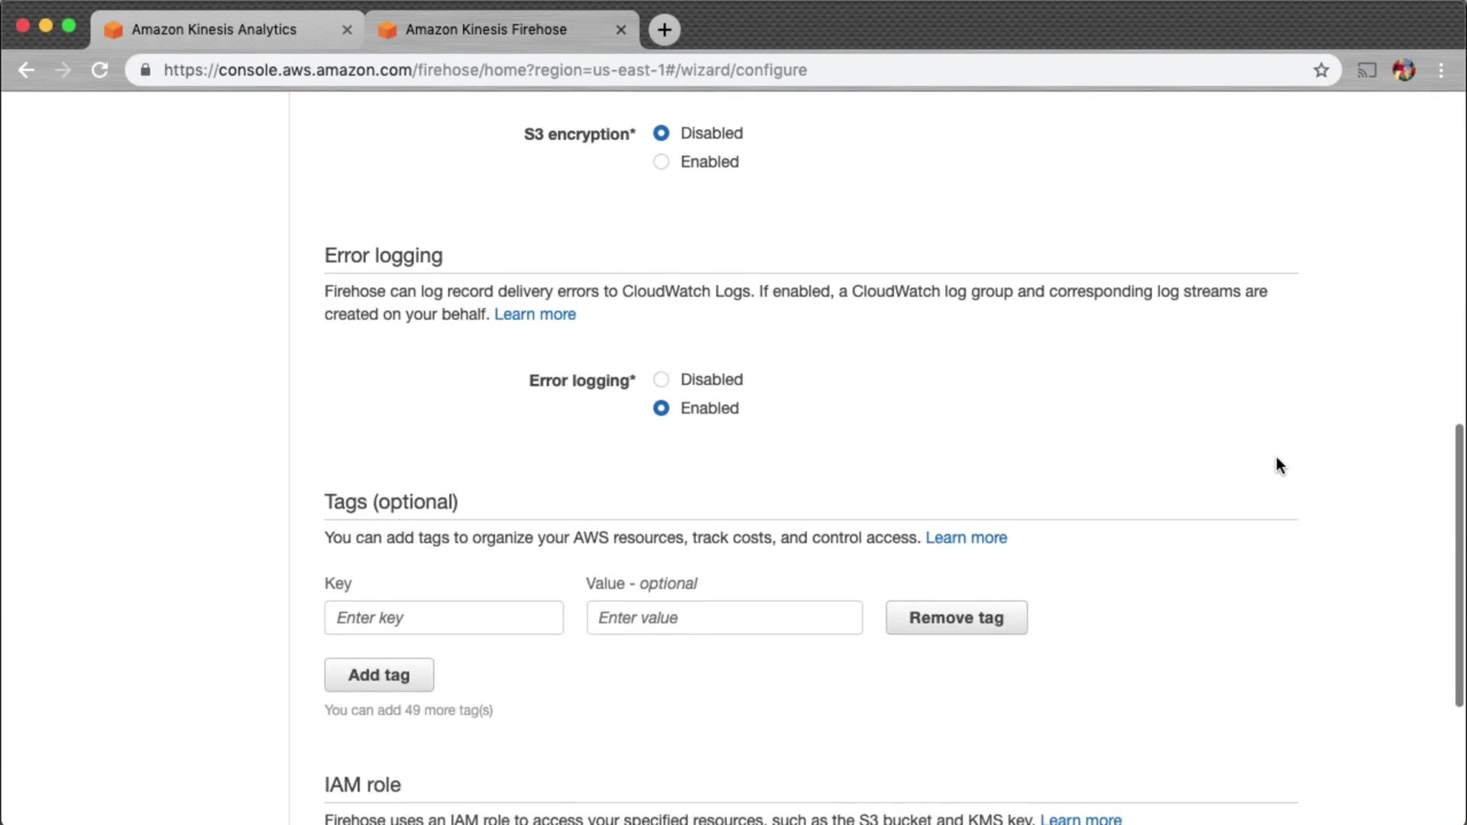Open Learn more link under Error logging
The width and height of the screenshot is (1467, 825).
coord(535,315)
